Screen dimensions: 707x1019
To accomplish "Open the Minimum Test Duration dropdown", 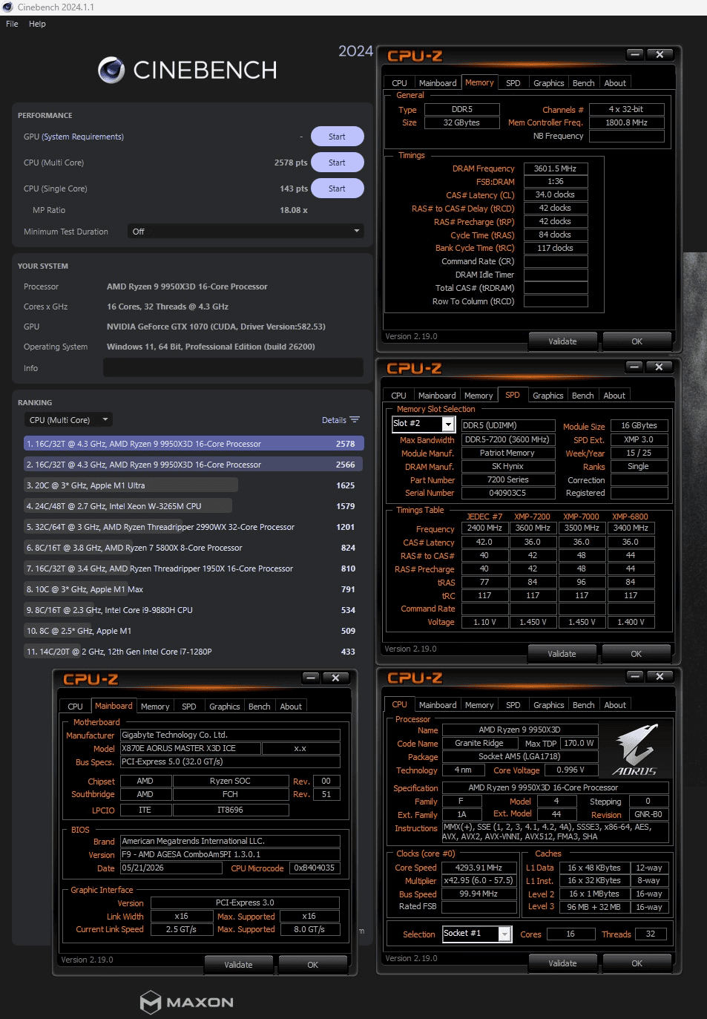I will pyautogui.click(x=246, y=232).
